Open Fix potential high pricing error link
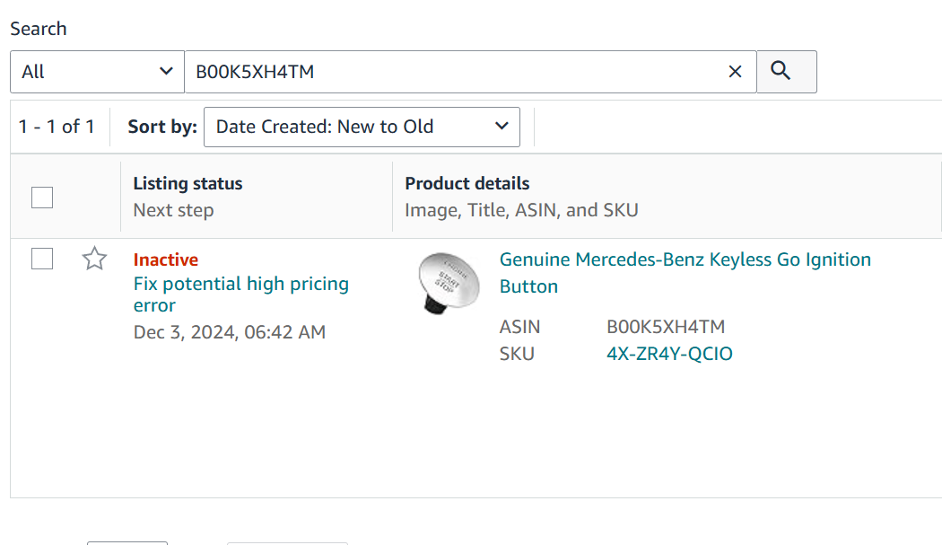Viewport: 942px width, 545px height. click(x=241, y=294)
